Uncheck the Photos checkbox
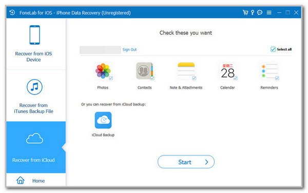The width and height of the screenshot is (308, 193). click(111, 78)
